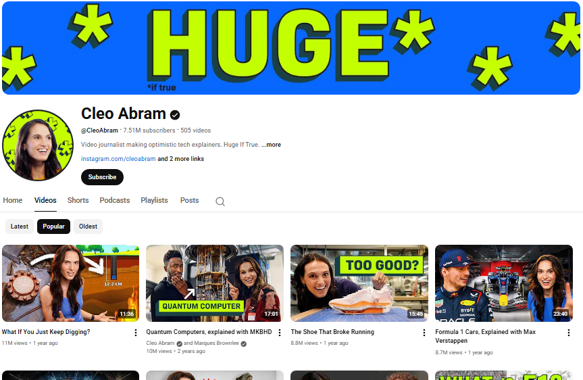
Task: Click the 505 videos count
Action: tap(196, 130)
